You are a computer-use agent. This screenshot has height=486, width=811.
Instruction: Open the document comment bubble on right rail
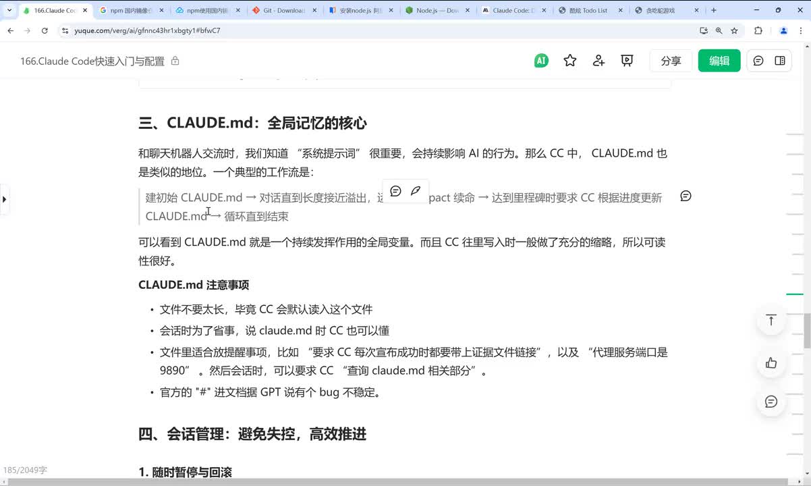[771, 402]
